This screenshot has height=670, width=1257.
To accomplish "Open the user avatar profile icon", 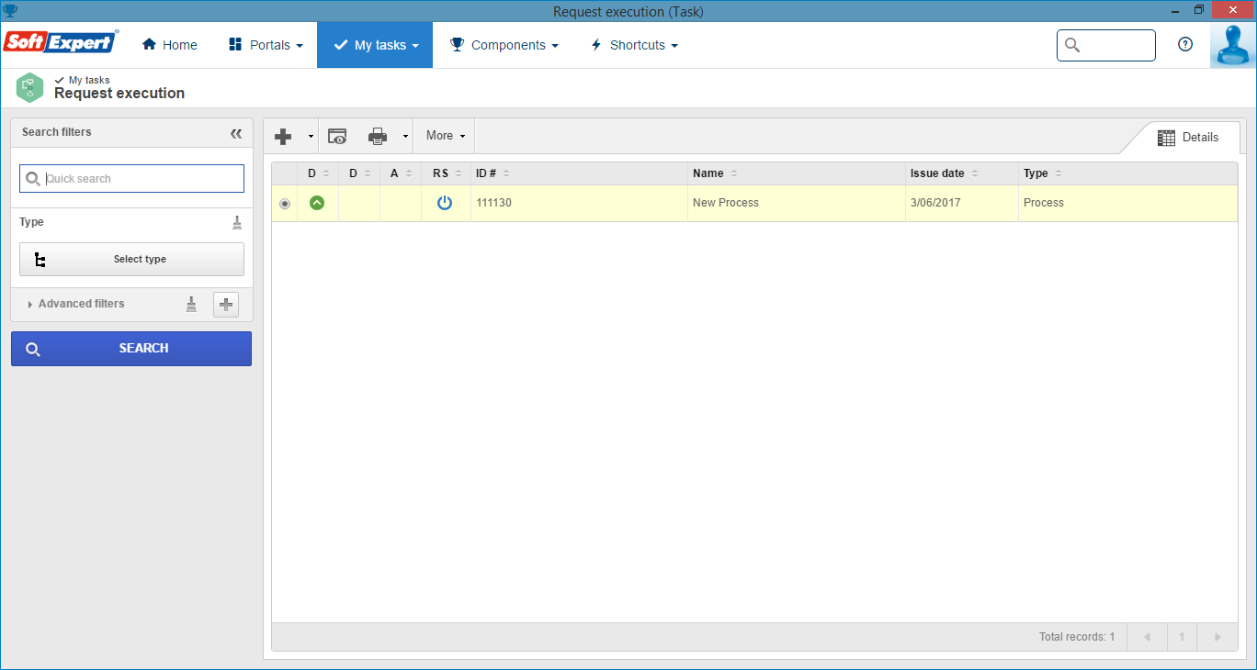I will click(1233, 45).
